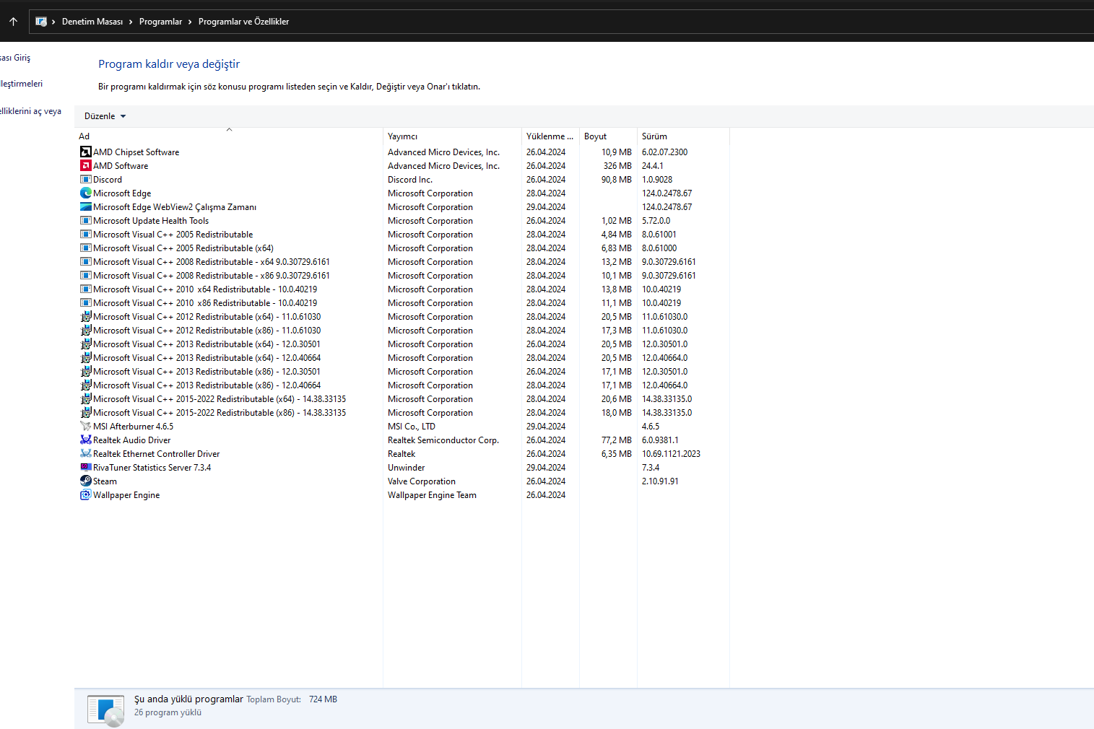This screenshot has width=1094, height=729.
Task: Sort programs by Yayımcı column header
Action: [x=452, y=136]
